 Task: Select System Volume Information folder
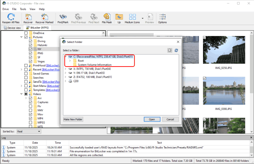pyautogui.click(x=95, y=65)
